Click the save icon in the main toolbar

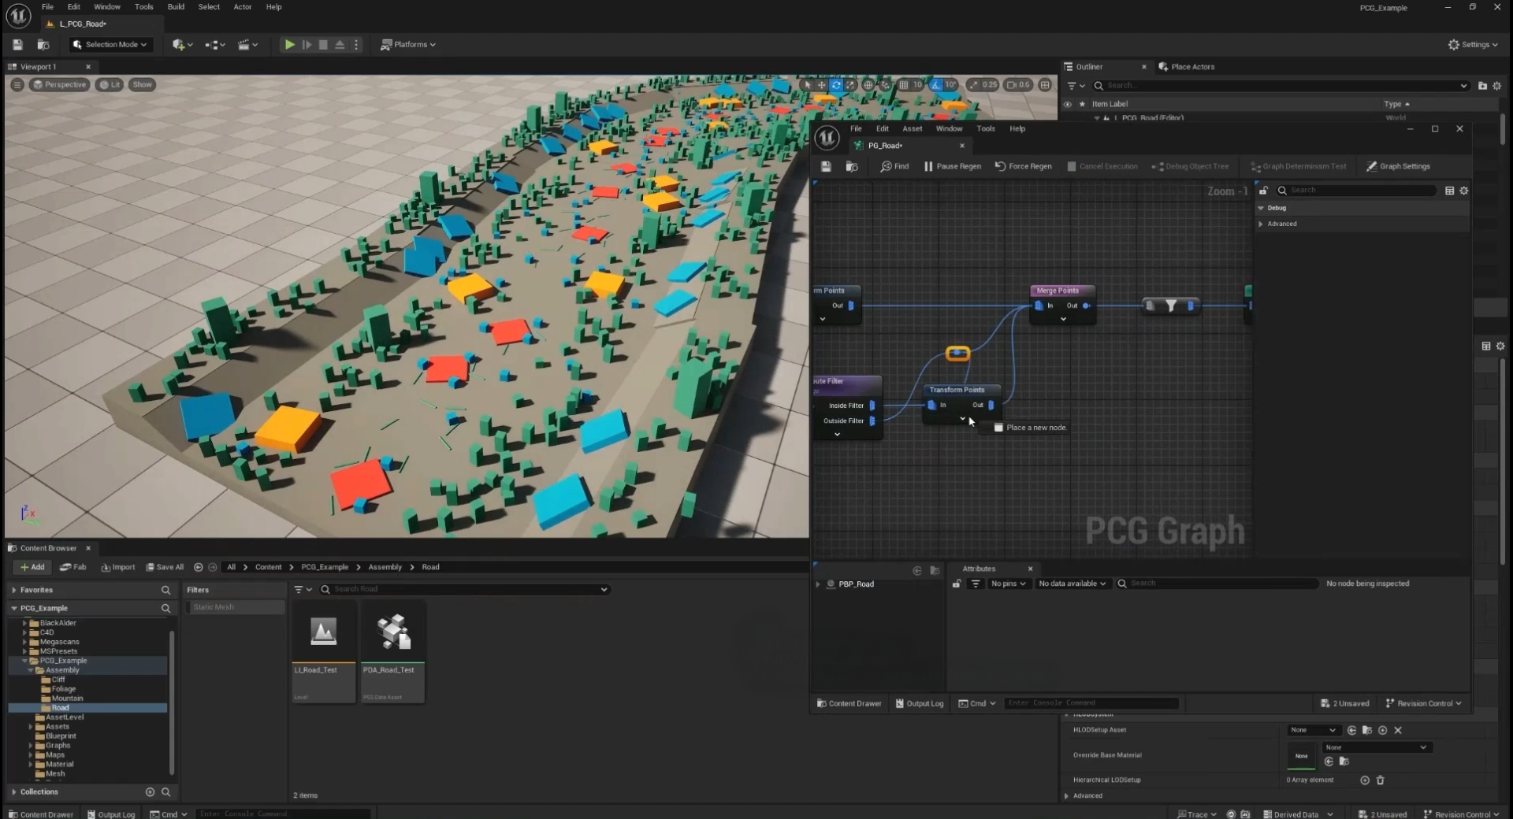(17, 45)
